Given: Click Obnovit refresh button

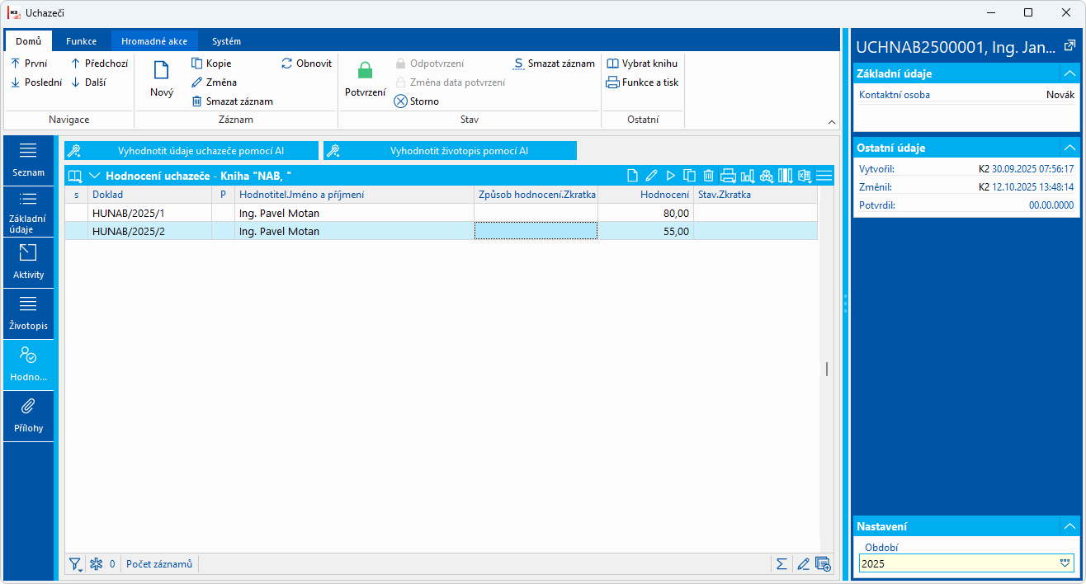Looking at the screenshot, I should pyautogui.click(x=306, y=64).
